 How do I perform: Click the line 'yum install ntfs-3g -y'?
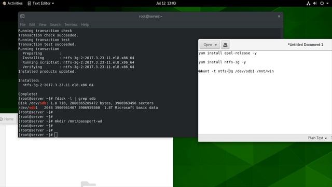pos(223,62)
